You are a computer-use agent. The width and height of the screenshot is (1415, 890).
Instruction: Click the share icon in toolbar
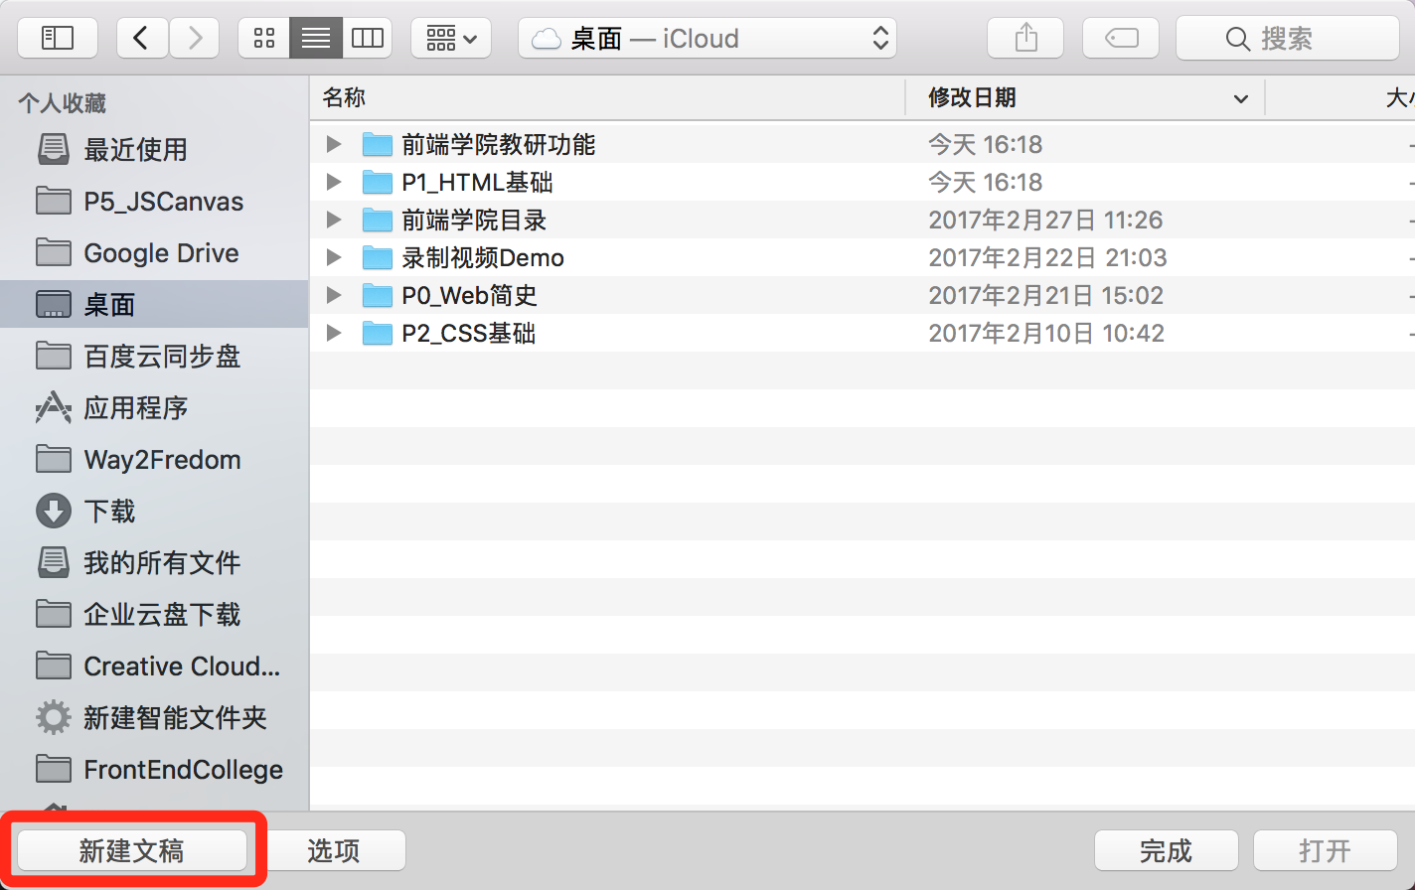tap(1025, 39)
